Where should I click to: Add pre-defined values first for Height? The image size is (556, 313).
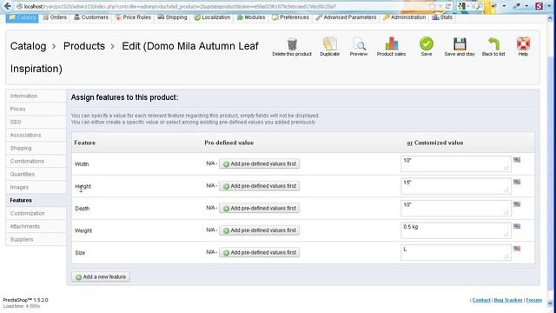point(259,186)
